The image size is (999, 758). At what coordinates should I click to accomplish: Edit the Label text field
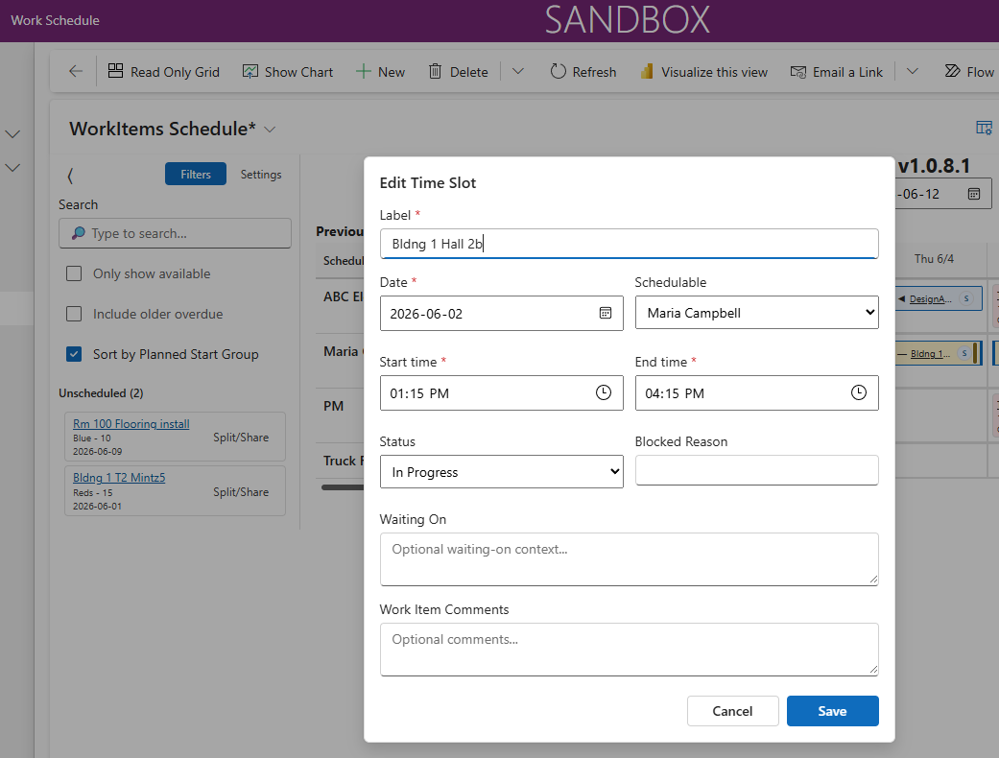(629, 244)
